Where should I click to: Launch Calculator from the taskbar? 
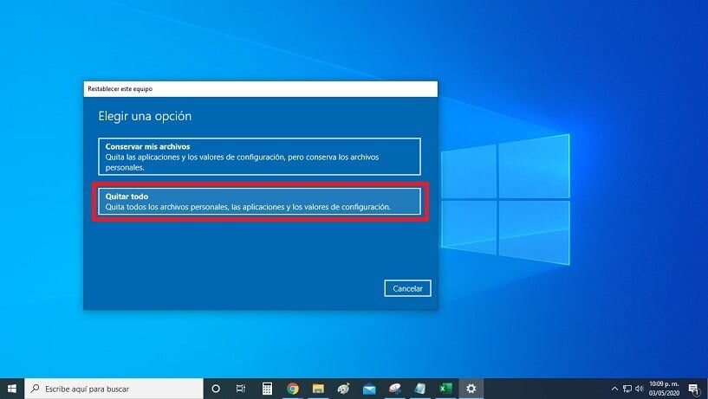(267, 389)
